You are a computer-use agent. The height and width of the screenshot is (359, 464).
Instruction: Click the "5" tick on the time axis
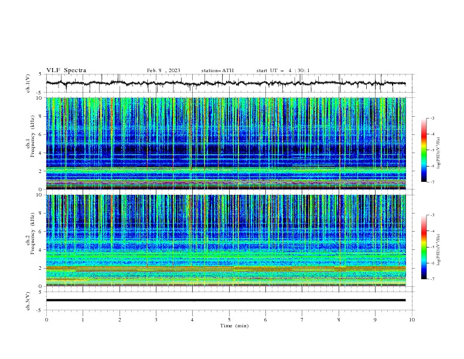[x=229, y=320]
